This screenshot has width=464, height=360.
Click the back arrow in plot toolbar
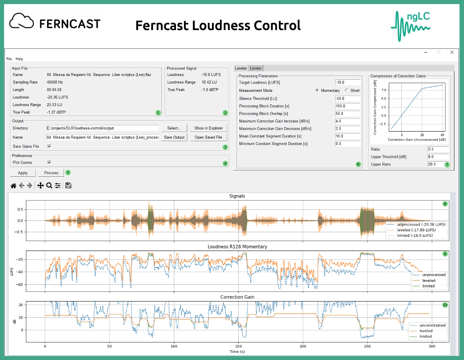tap(21, 185)
